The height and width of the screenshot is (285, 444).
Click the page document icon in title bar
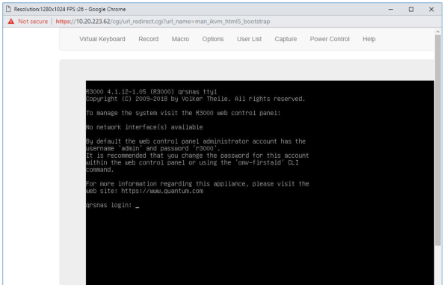coord(8,9)
